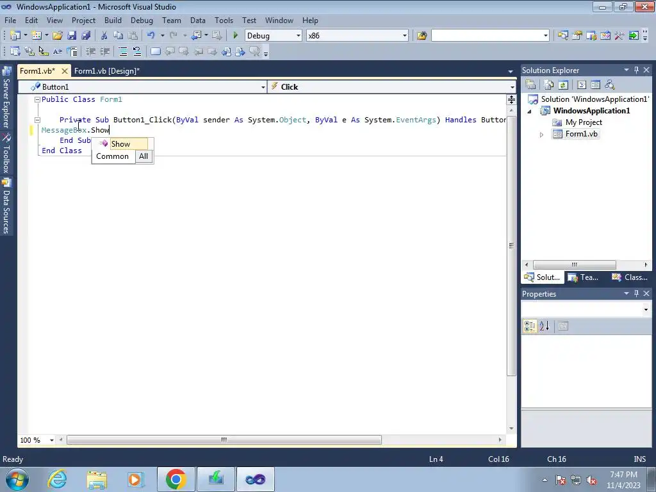Click Increase Line Indent icon

[104, 51]
